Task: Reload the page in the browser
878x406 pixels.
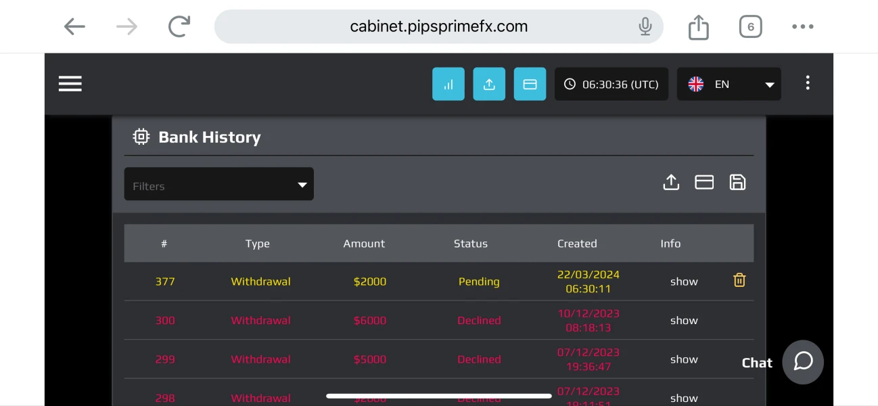Action: [179, 26]
